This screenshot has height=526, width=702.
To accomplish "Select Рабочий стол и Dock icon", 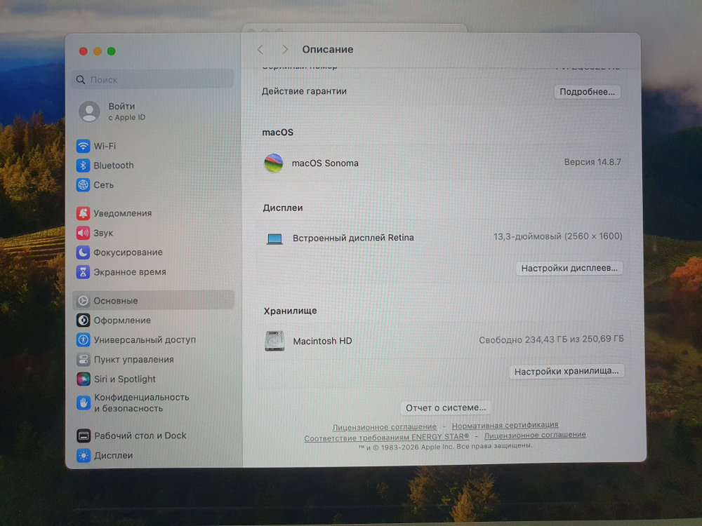I will tap(84, 436).
